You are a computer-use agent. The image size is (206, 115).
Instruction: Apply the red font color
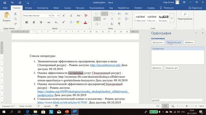pos(85,22)
